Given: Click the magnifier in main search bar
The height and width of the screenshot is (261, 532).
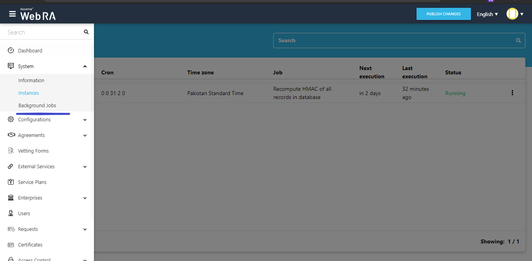Looking at the screenshot, I should pyautogui.click(x=518, y=40).
